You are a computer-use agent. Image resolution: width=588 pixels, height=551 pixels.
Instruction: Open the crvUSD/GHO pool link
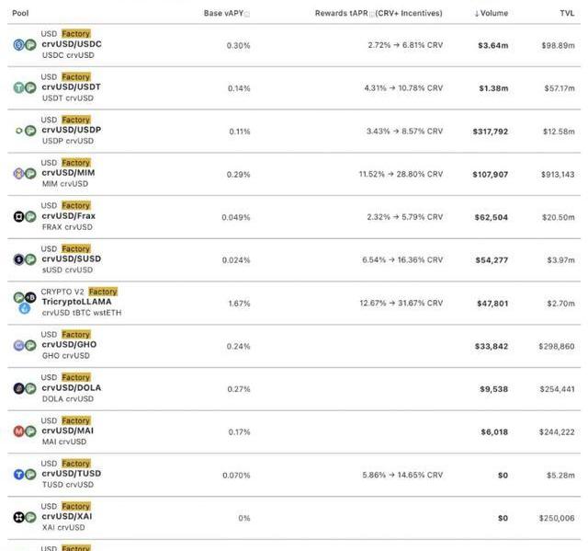click(x=69, y=345)
